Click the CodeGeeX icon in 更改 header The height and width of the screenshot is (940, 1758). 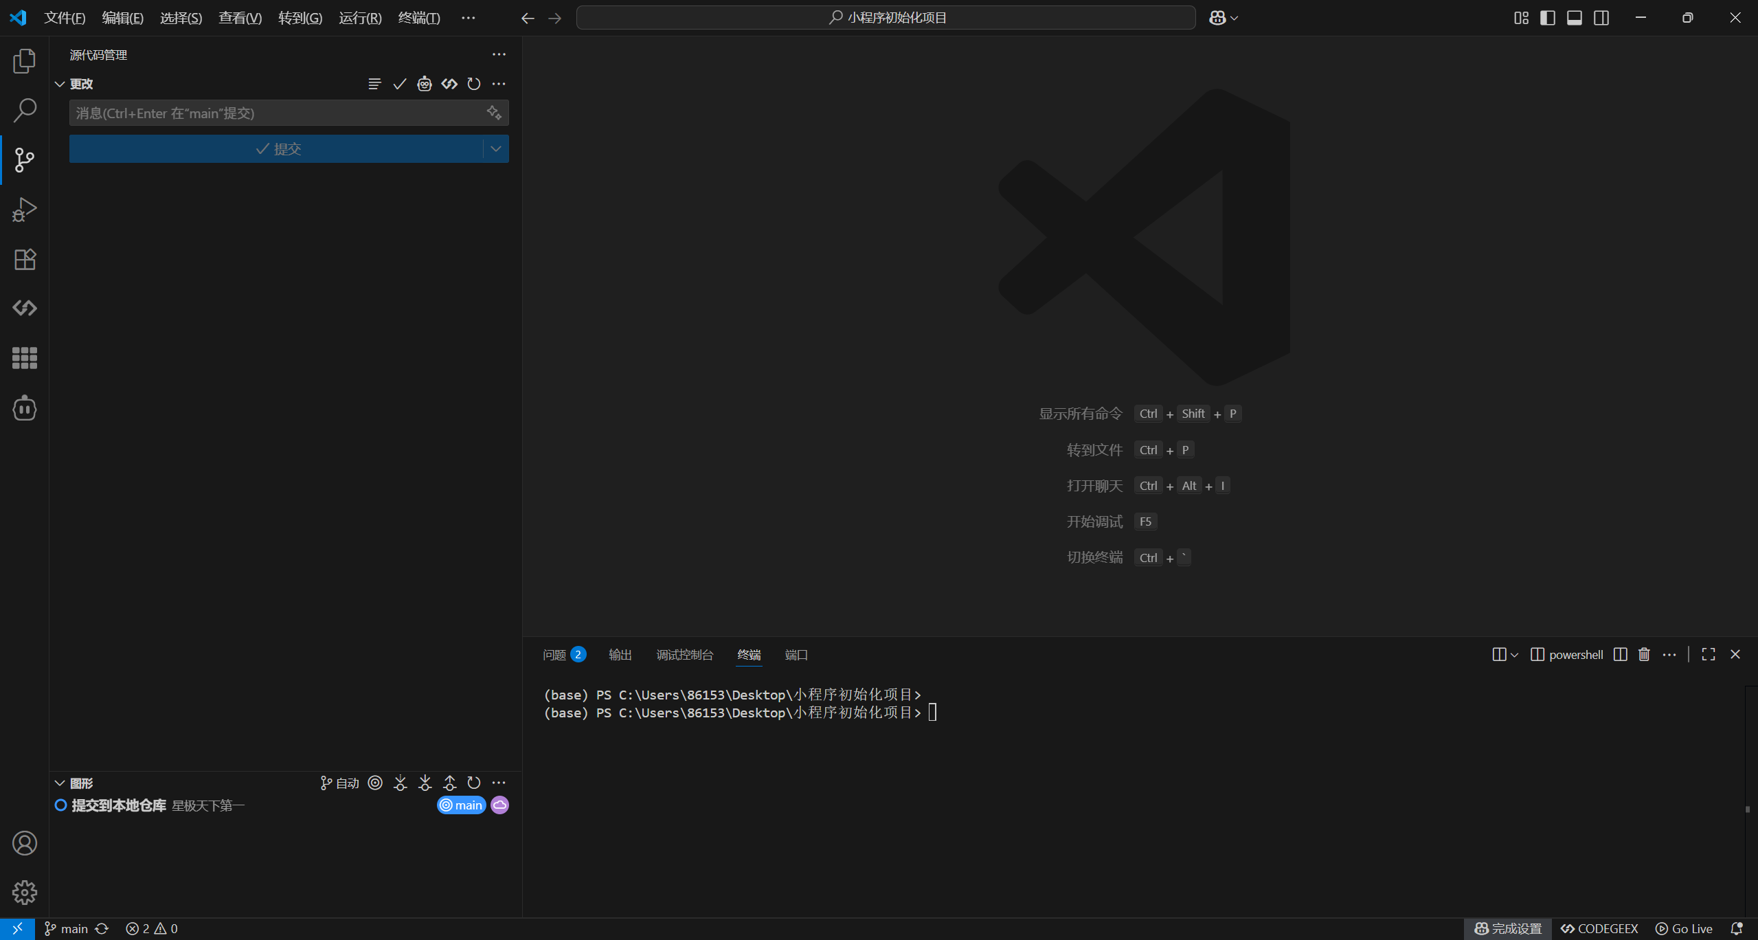449,84
